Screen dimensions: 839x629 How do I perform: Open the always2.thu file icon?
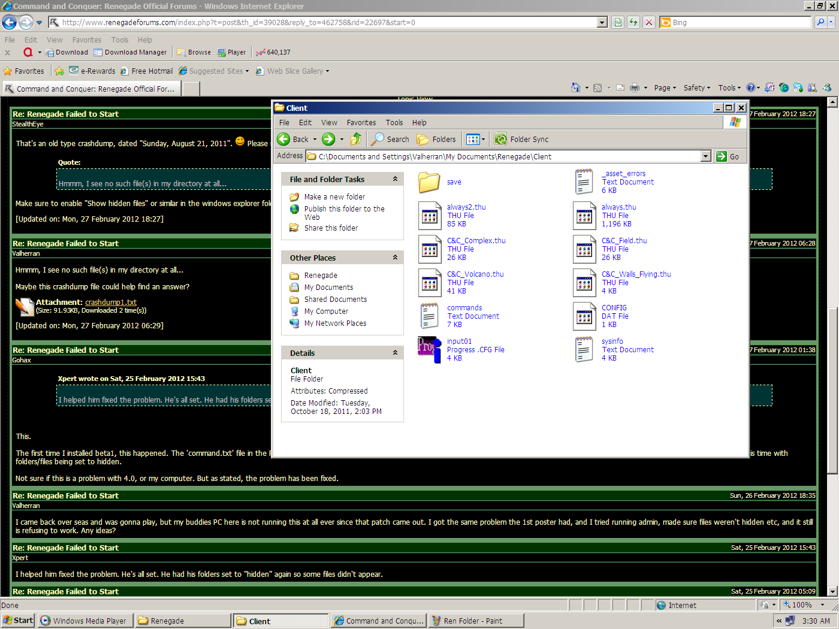point(430,216)
